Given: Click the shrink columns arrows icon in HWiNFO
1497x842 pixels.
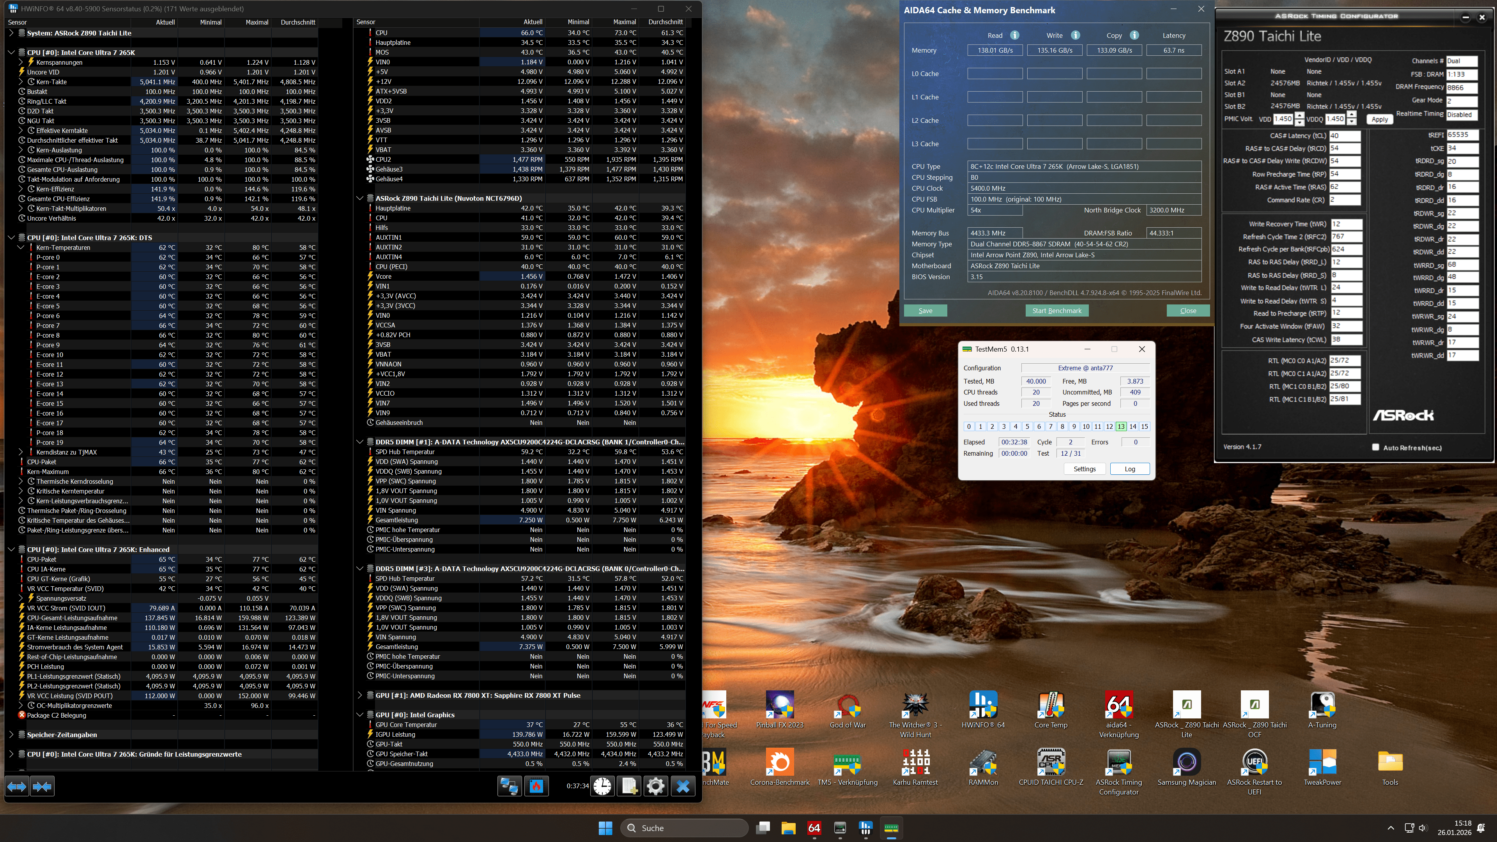Looking at the screenshot, I should pyautogui.click(x=42, y=786).
